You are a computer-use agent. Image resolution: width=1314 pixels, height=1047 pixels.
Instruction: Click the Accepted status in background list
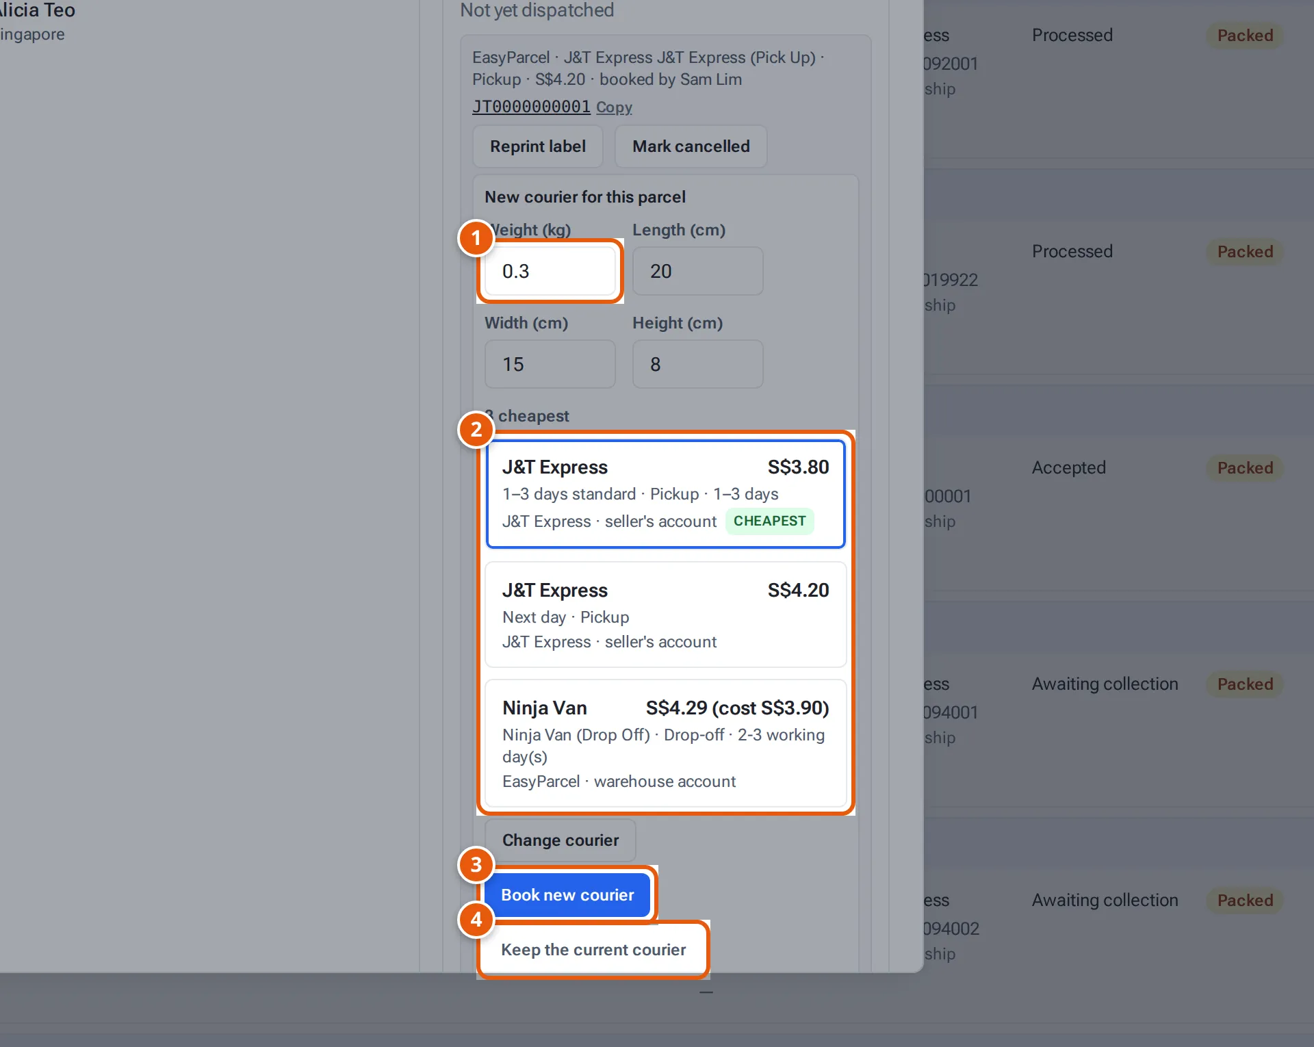point(1068,468)
